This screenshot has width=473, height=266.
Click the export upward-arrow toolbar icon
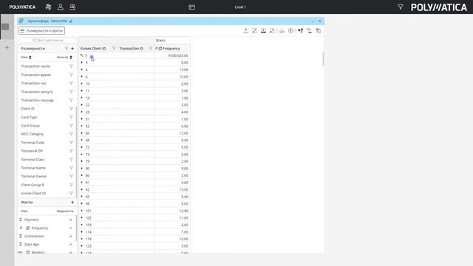pos(246,30)
